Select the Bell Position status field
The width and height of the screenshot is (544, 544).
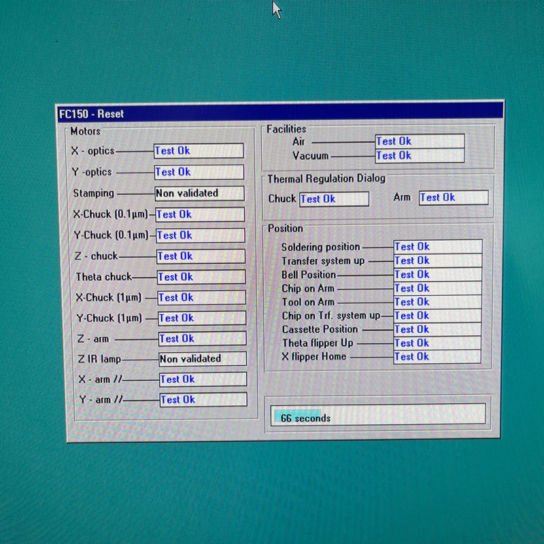pyautogui.click(x=437, y=274)
